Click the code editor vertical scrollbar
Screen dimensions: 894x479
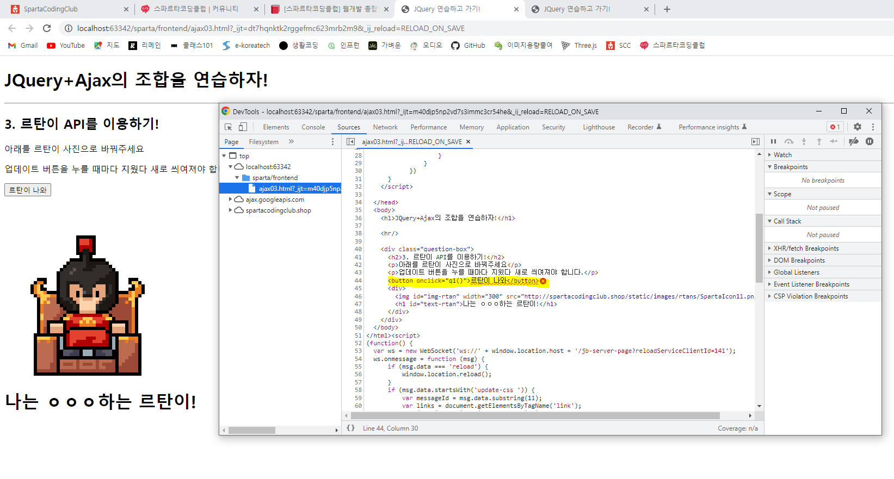(759, 248)
